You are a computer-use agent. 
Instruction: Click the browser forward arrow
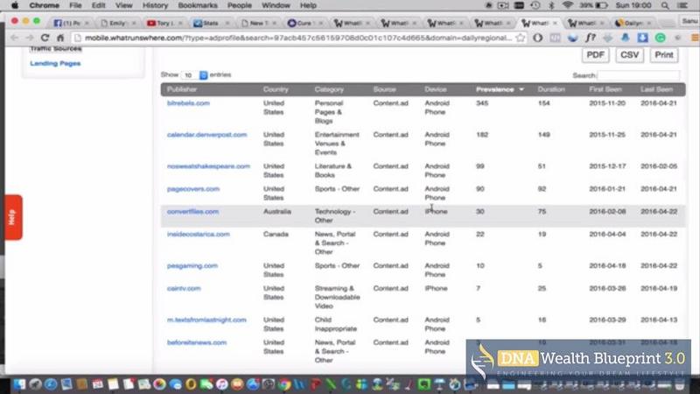(30, 38)
